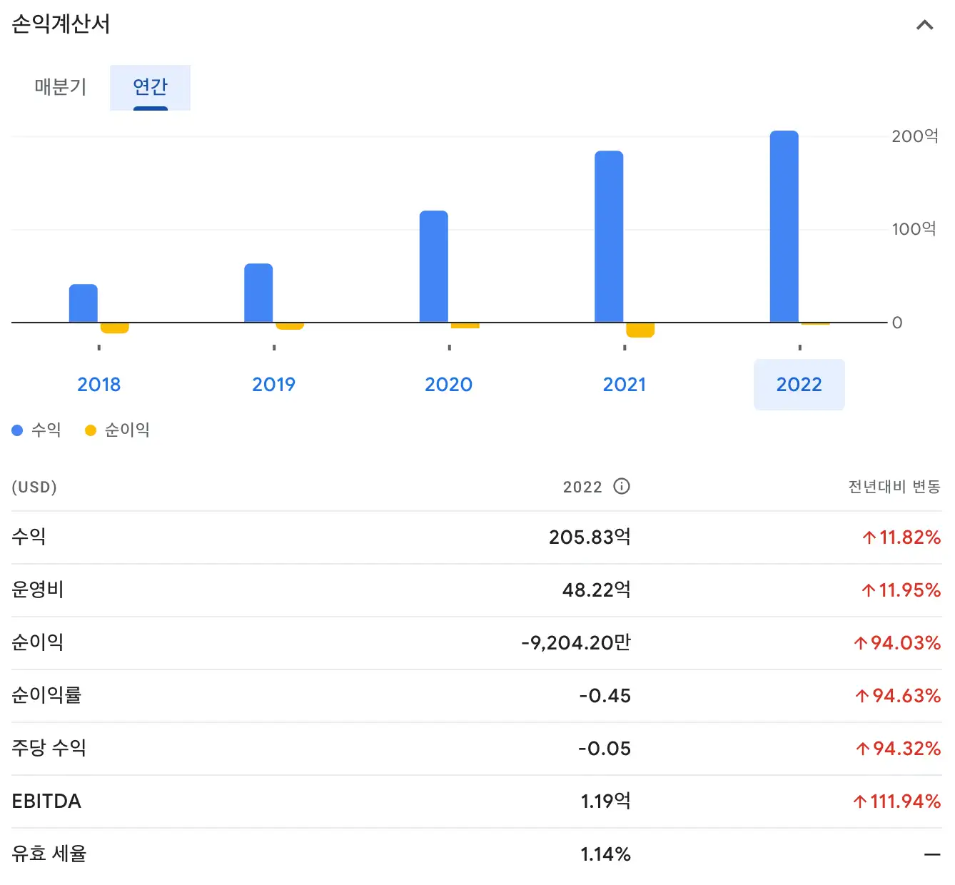Toggle 순이익 series visibility in legend

(116, 430)
